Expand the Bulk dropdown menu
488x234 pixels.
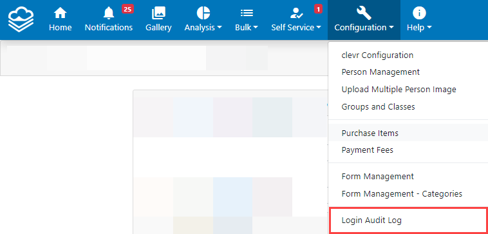(x=247, y=28)
